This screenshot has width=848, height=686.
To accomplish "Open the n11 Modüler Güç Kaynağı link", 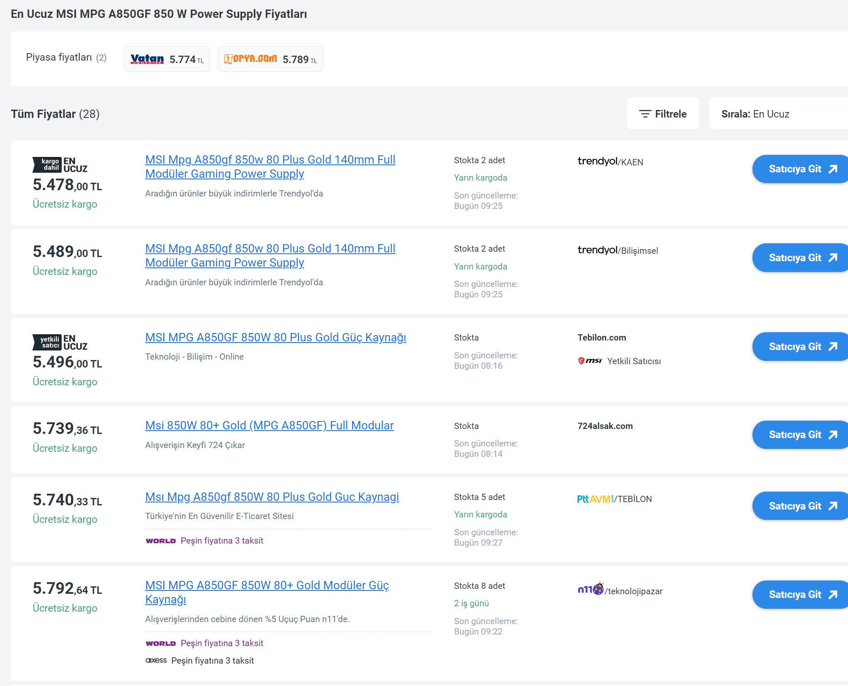I will pos(267,592).
